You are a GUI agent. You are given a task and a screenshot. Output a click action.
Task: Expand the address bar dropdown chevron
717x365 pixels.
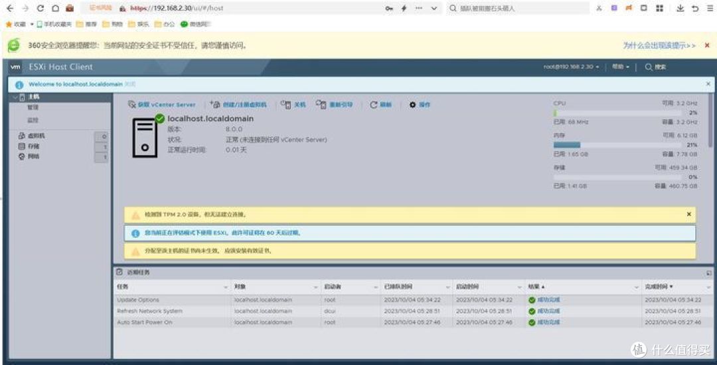(x=434, y=8)
